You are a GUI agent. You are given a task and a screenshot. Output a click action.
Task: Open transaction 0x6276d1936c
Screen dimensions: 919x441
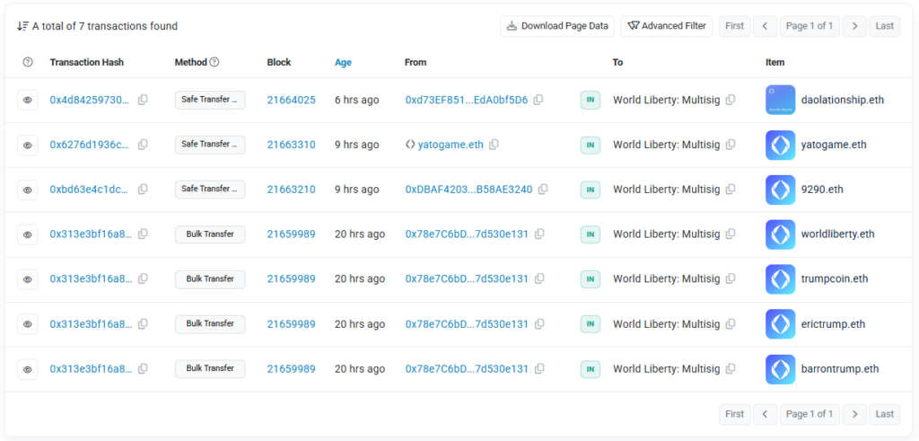click(x=89, y=145)
